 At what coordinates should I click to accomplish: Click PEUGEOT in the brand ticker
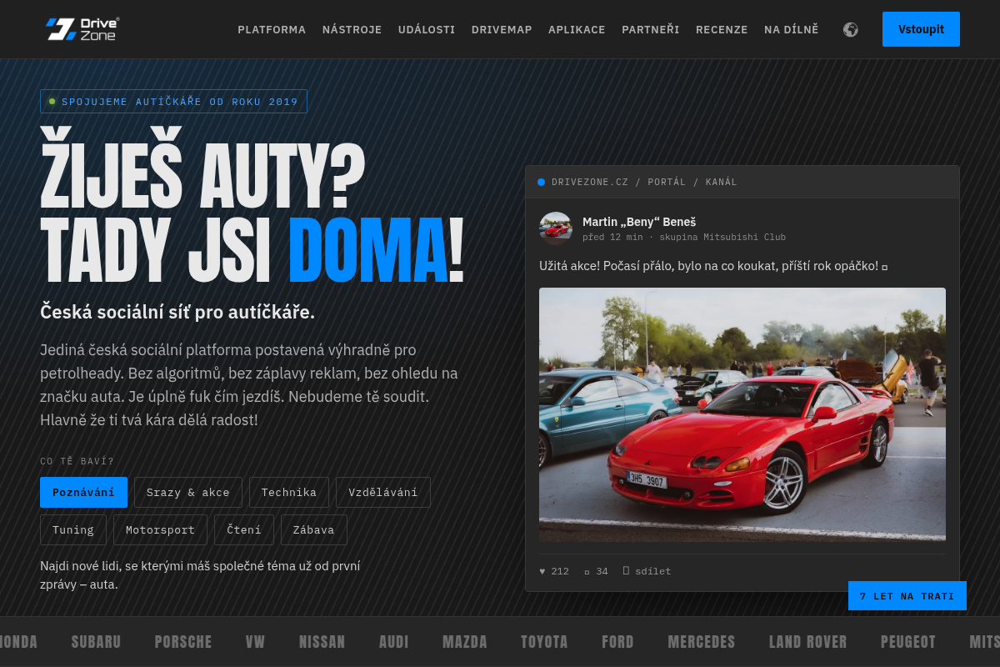[x=908, y=642]
